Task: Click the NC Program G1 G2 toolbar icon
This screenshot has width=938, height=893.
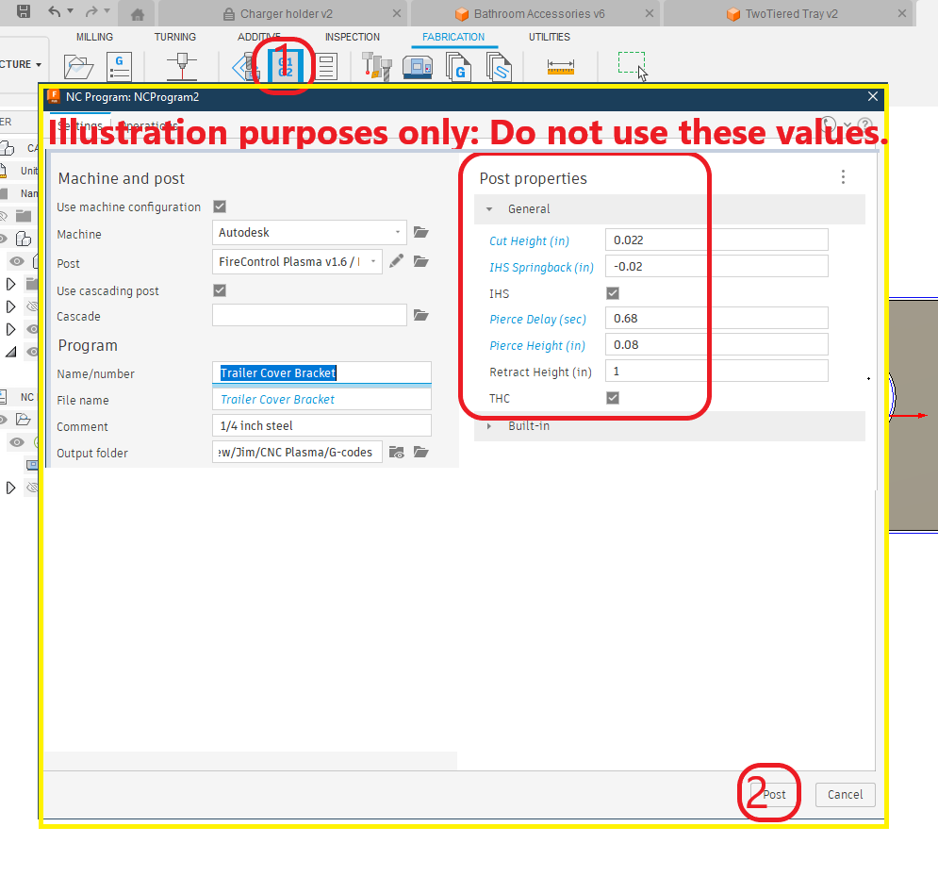Action: 285,66
